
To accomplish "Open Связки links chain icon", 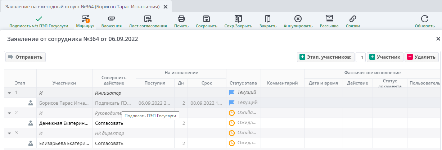I will click(353, 19).
